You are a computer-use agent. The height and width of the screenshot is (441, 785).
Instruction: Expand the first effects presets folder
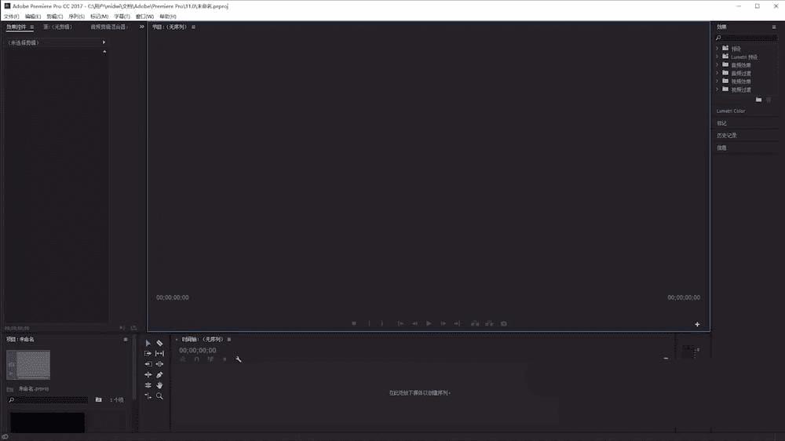tap(717, 49)
